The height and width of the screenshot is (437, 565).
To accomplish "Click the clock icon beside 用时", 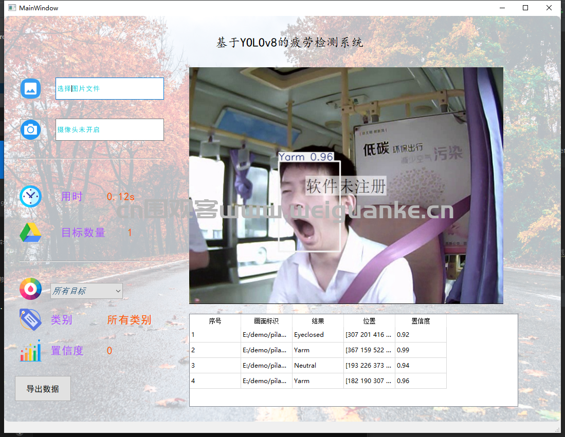I will pos(30,197).
